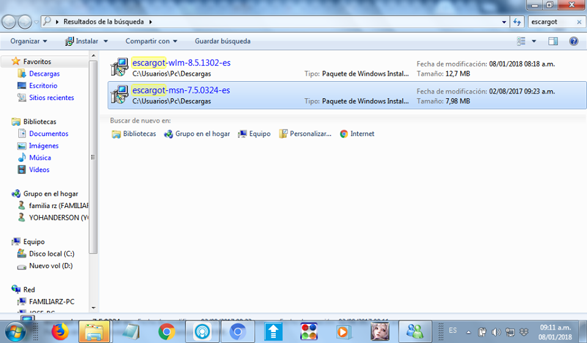Click the Windows Explorer taskbar icon
587x343 pixels.
(x=94, y=331)
